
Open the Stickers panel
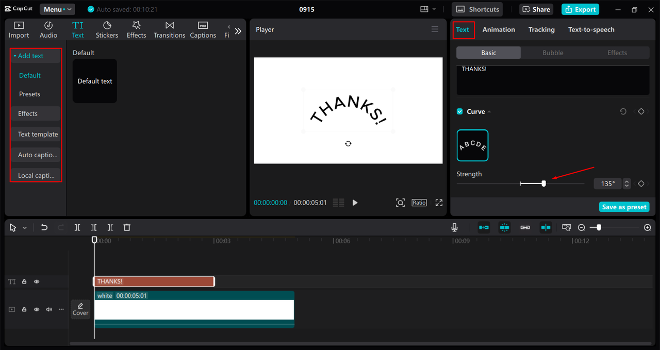click(x=107, y=30)
